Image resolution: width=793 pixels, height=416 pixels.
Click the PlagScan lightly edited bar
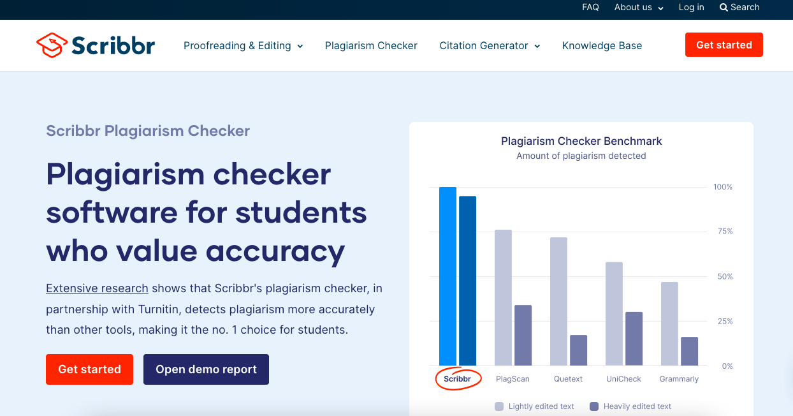point(503,297)
